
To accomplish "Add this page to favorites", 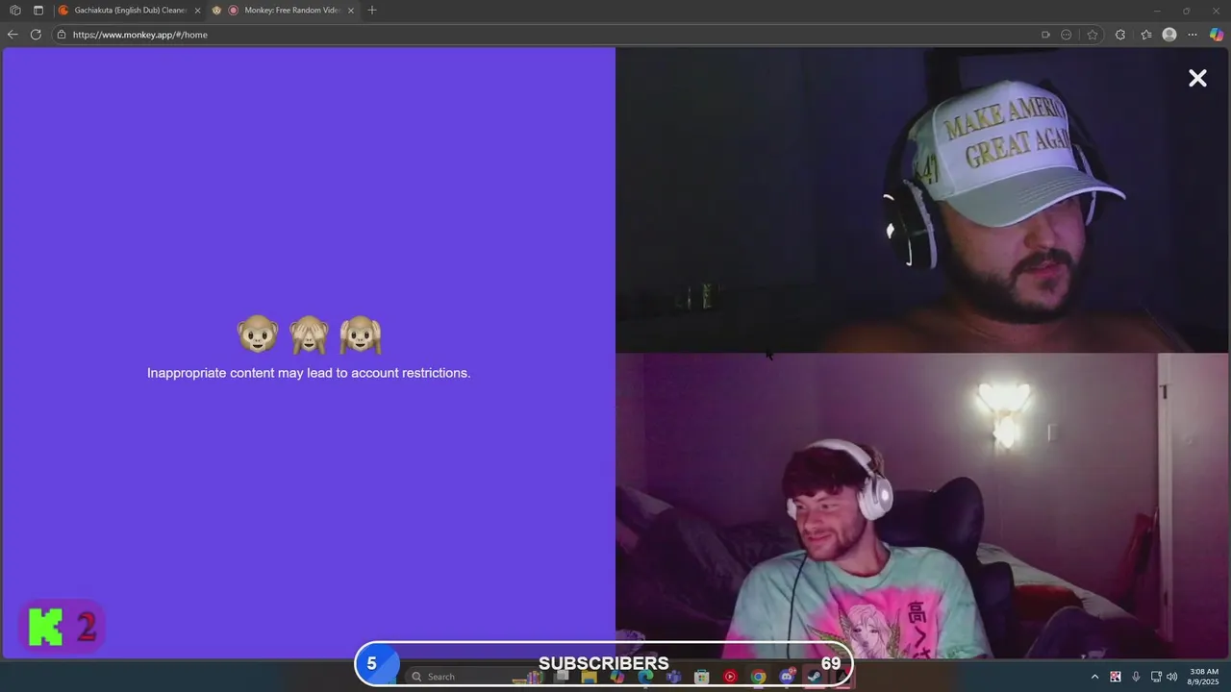I will tap(1093, 35).
